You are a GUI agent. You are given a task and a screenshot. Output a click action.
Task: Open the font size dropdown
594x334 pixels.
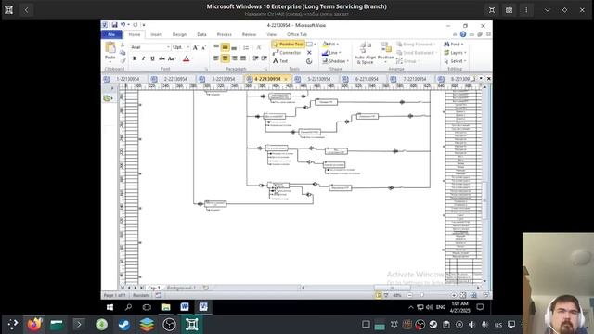(x=187, y=47)
